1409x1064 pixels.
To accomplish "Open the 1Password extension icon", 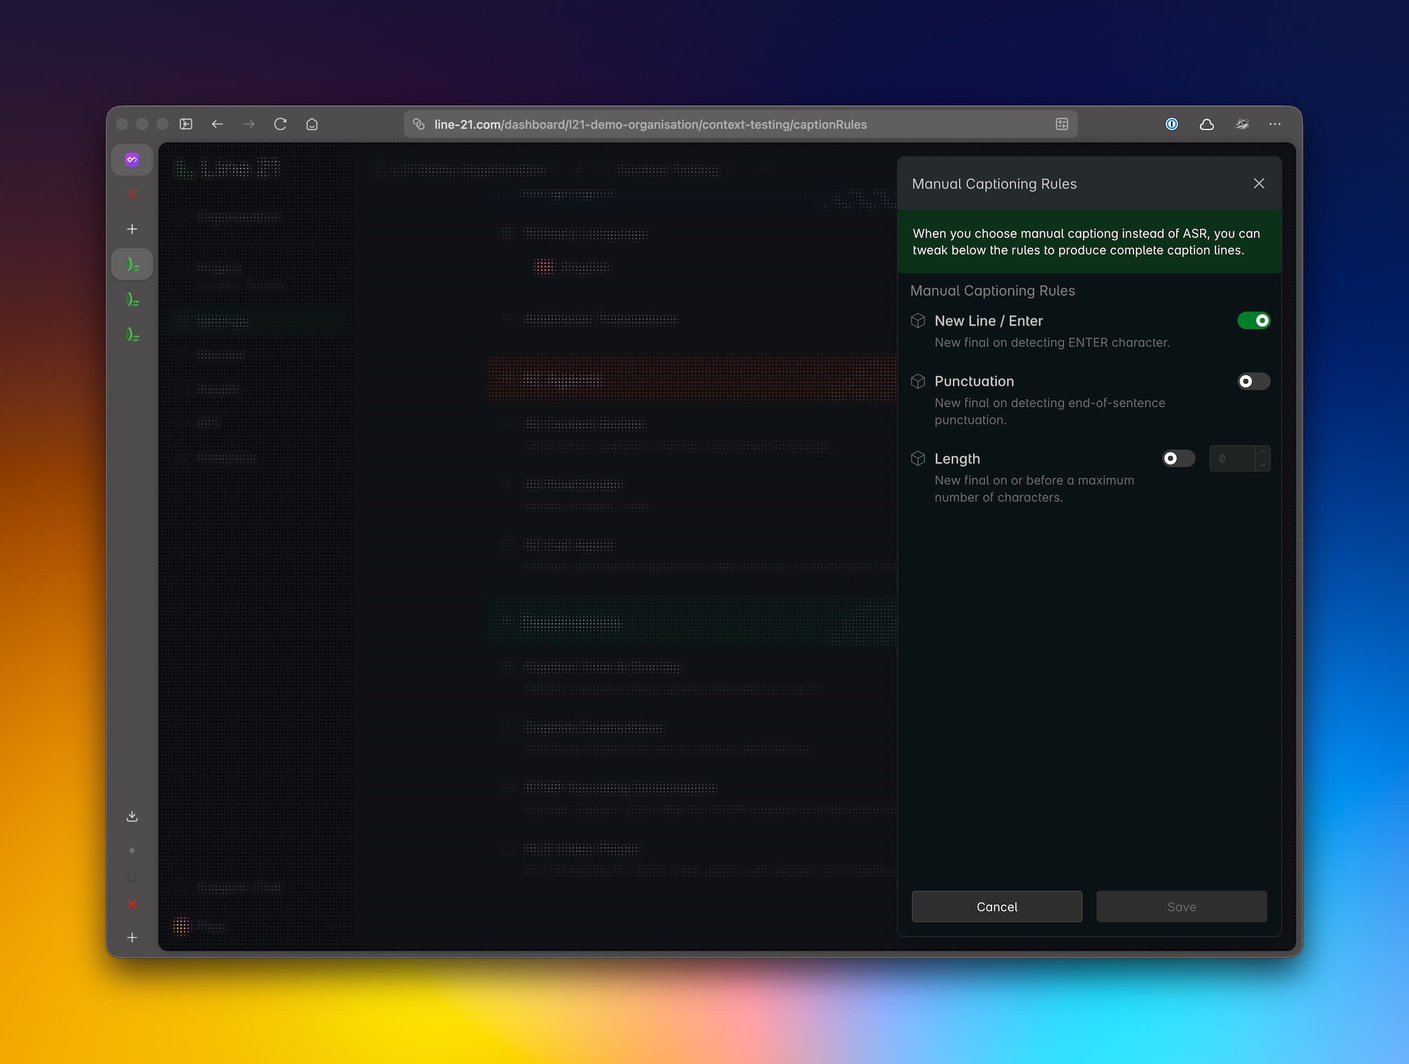I will (1172, 124).
